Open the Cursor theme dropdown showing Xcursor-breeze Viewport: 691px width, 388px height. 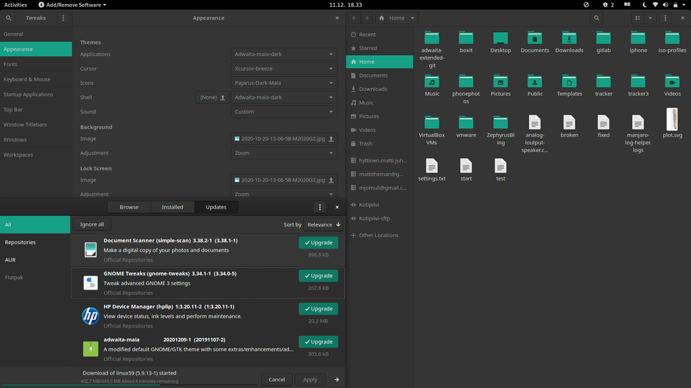(283, 68)
